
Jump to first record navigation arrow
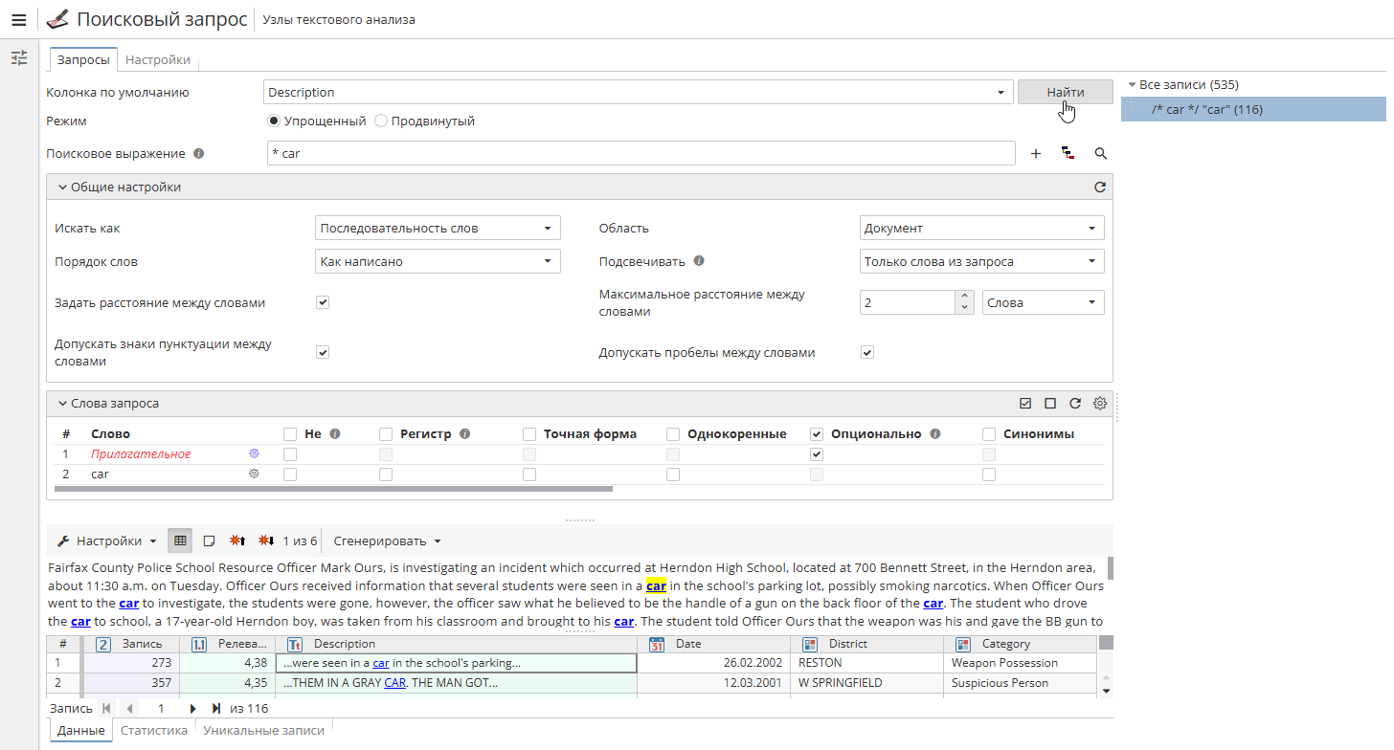[105, 708]
